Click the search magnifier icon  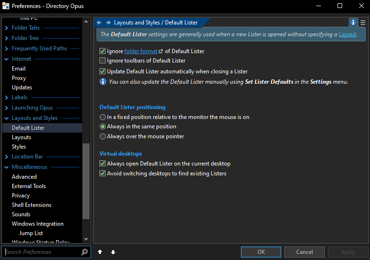pyautogui.click(x=84, y=252)
